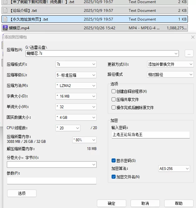Open the 压缩格式 7z dropdown
The image size is (196, 208).
76,64
